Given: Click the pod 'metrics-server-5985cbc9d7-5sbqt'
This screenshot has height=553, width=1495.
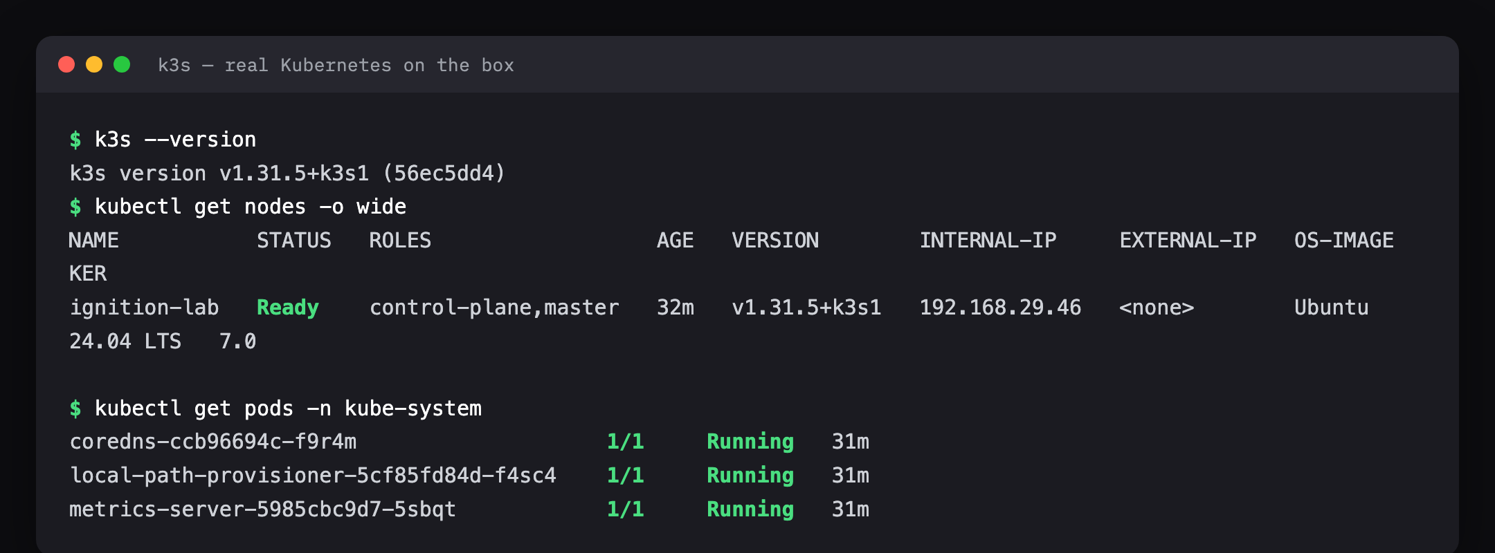Looking at the screenshot, I should pyautogui.click(x=263, y=509).
